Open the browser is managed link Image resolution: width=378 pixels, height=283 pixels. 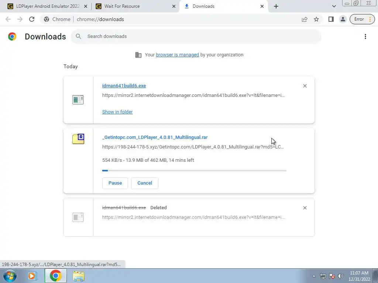[x=178, y=55]
